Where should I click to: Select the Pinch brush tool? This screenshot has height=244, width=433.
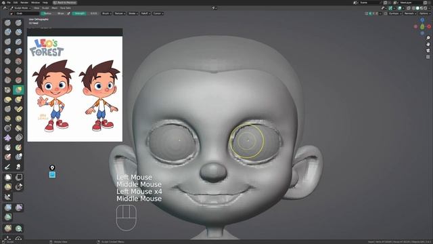click(7, 89)
